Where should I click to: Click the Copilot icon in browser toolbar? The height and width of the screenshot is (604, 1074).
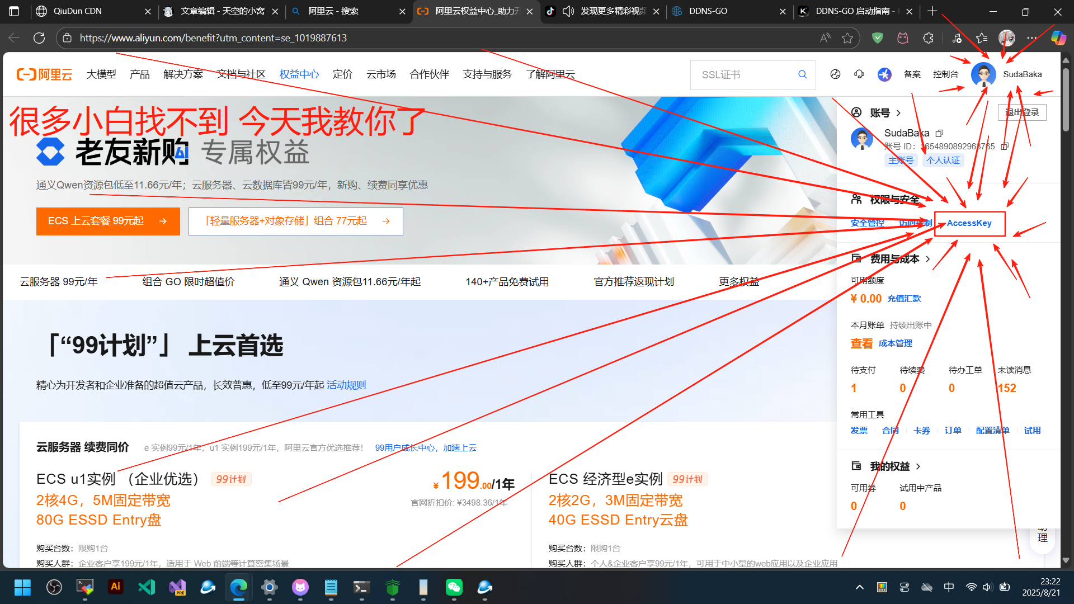pos(1058,38)
